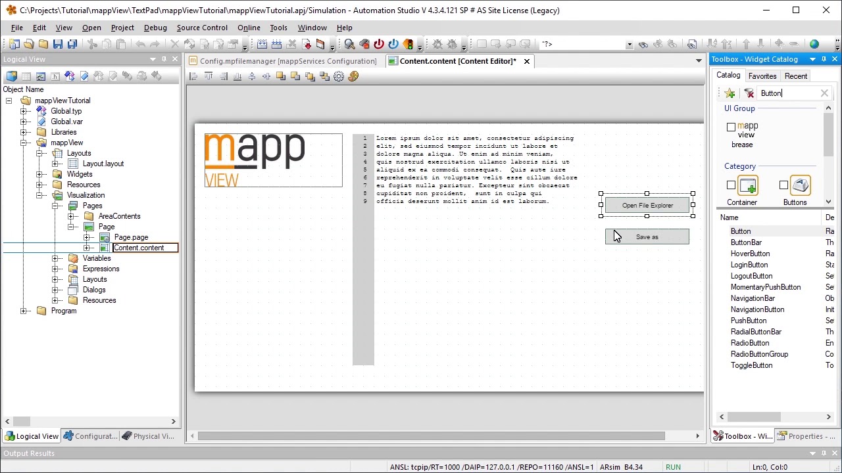
Task: Open the Project menu
Action: pos(122,28)
